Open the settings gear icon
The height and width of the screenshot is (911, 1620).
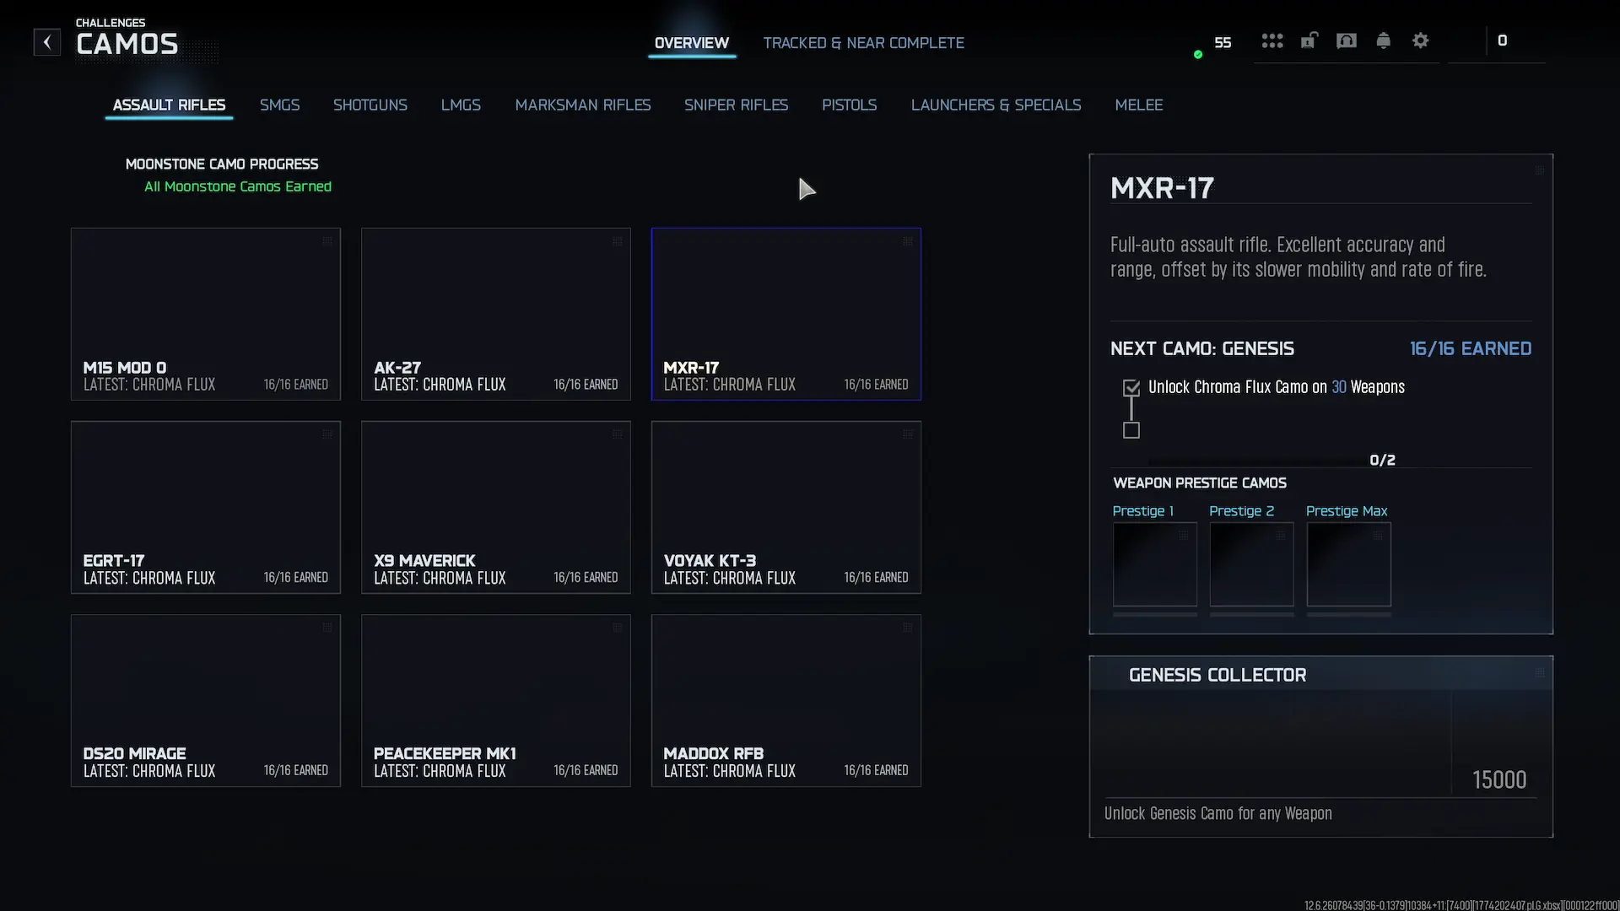click(1420, 40)
